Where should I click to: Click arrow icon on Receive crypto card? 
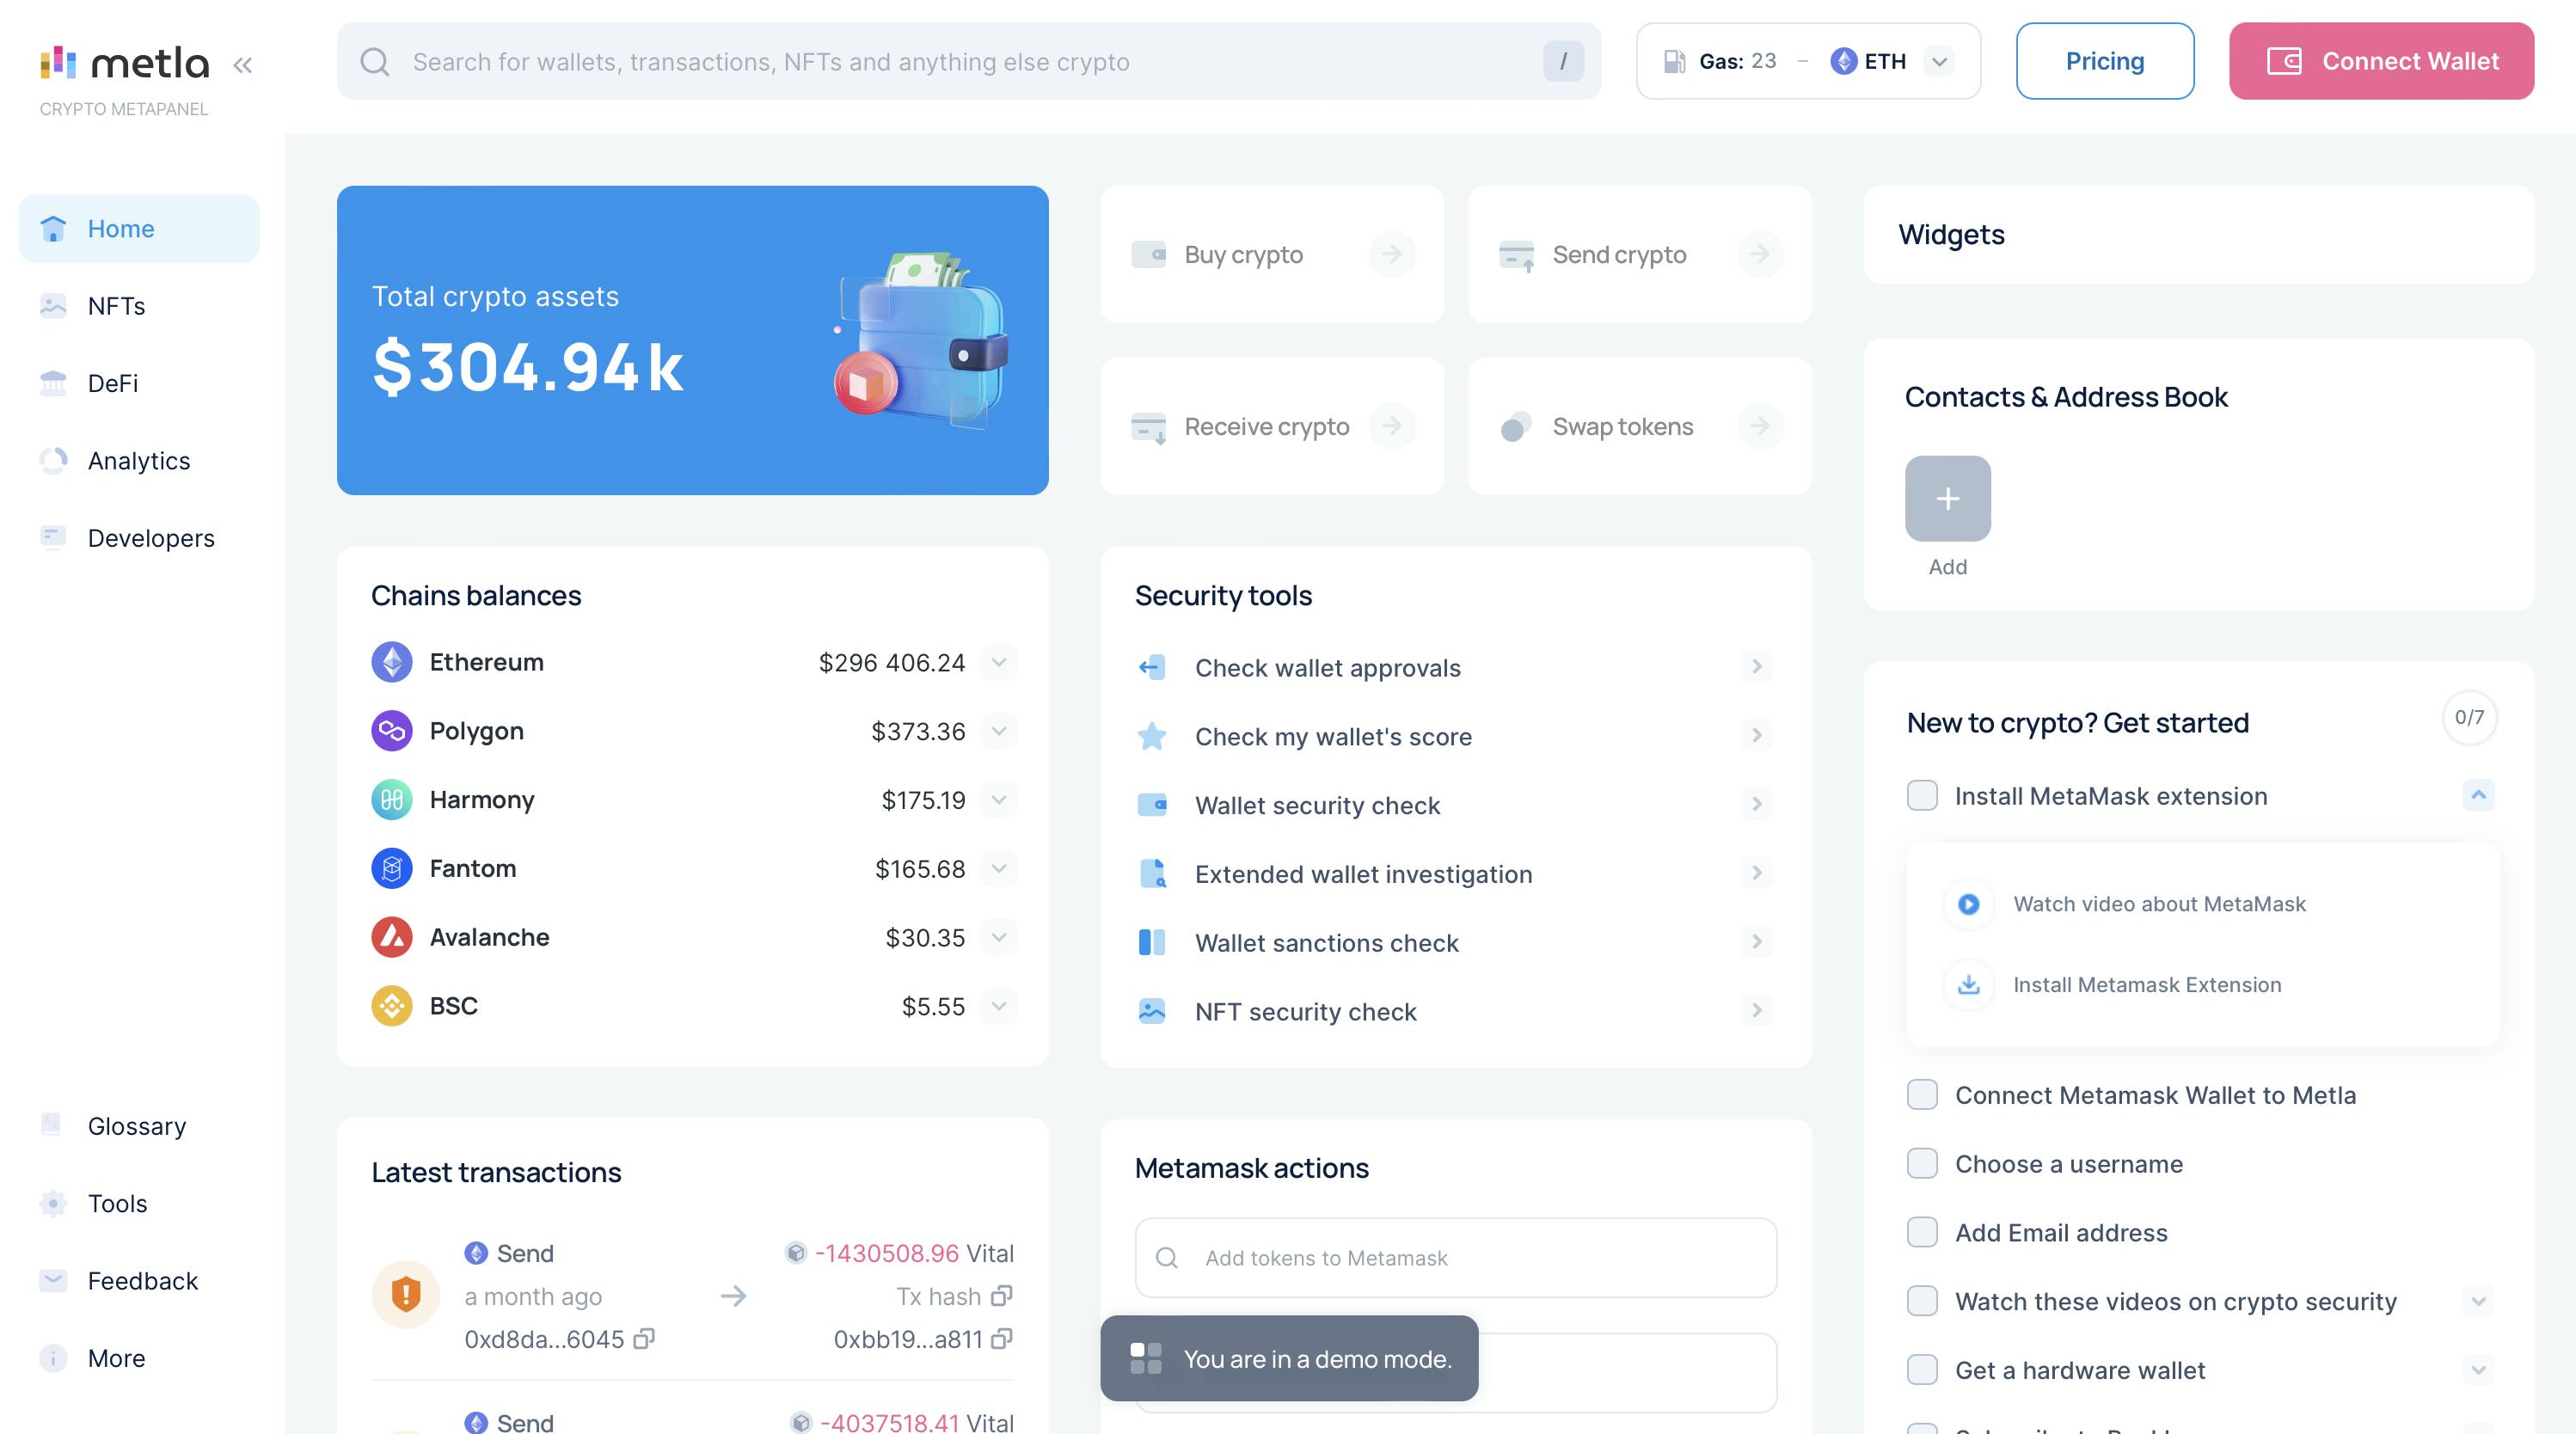point(1392,427)
